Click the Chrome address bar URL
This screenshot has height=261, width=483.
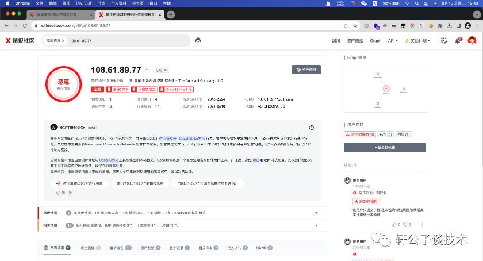tap(75, 25)
